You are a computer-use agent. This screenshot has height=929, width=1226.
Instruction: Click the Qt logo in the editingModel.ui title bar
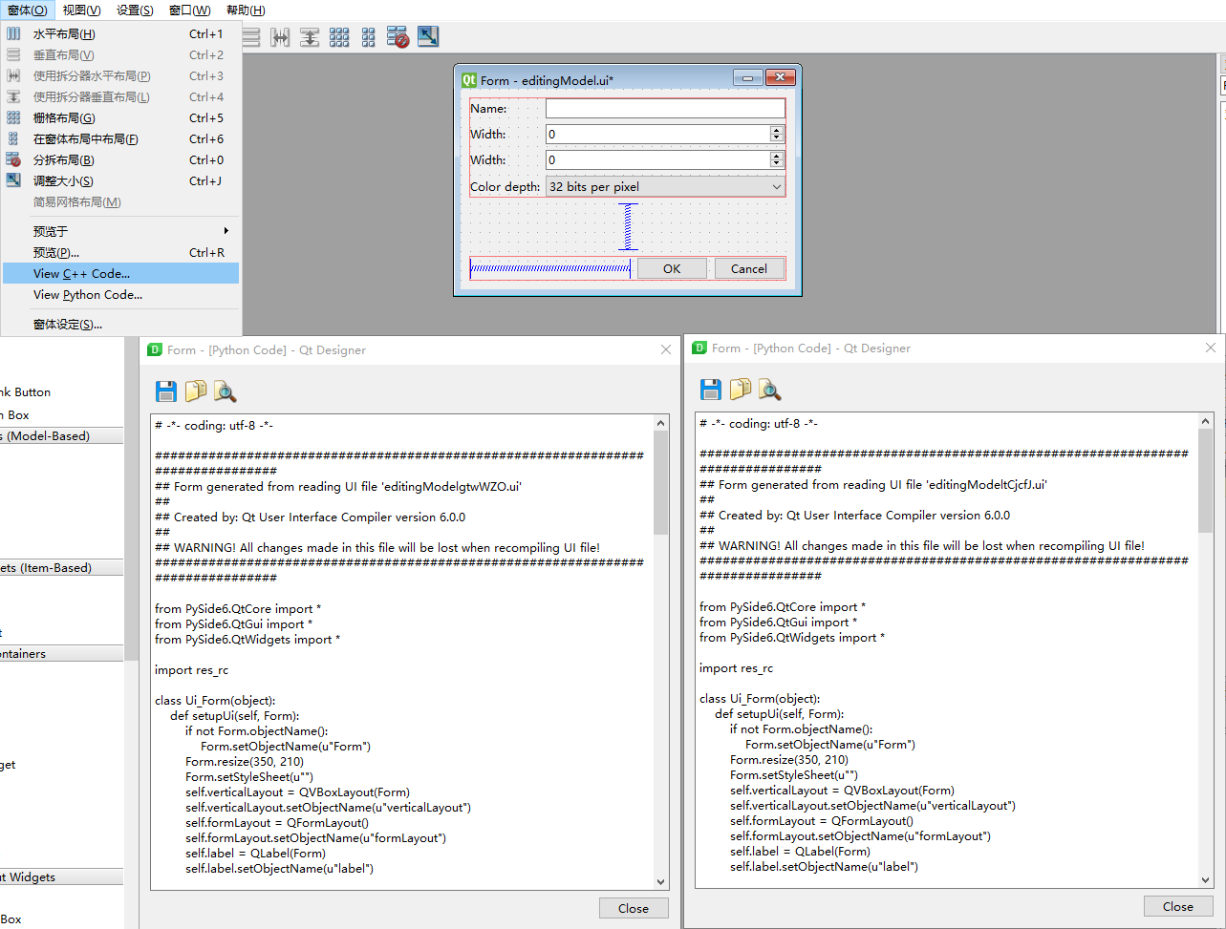[467, 77]
